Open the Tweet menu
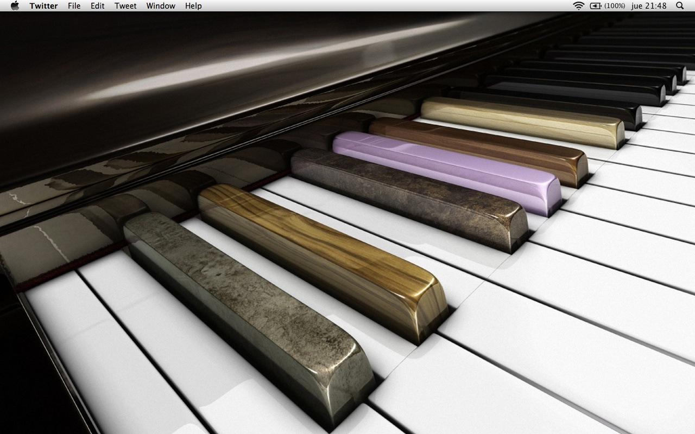 click(x=125, y=5)
